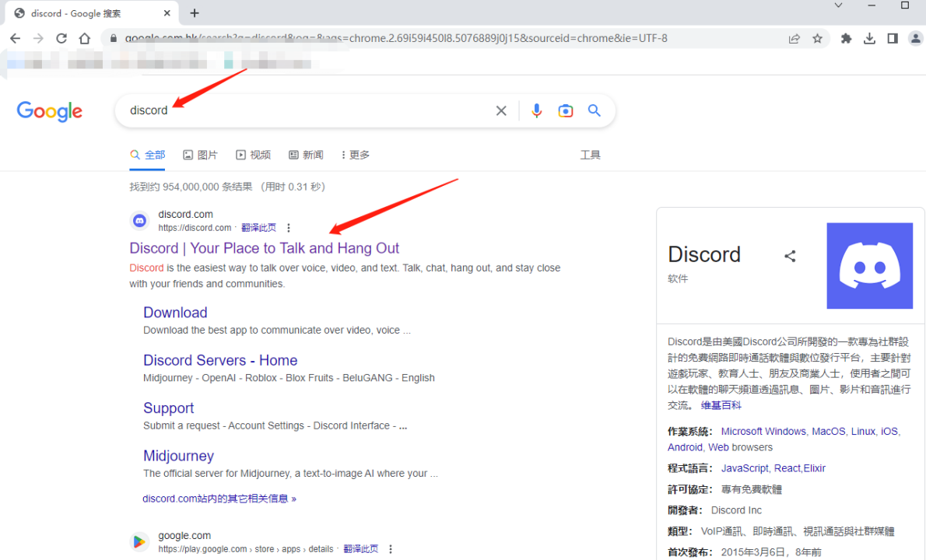Open the 工具 search tools
This screenshot has height=560, width=926.
pyautogui.click(x=590, y=155)
